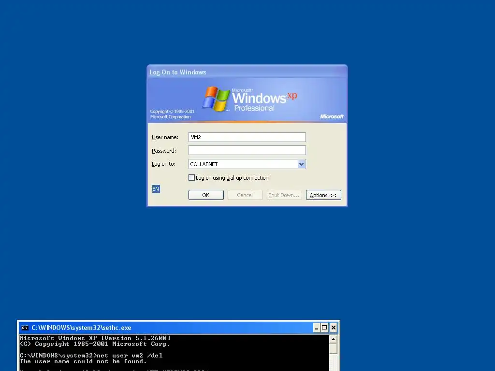Viewport: 495px width, 371px height.
Task: Click the EN language indicator
Action: [156, 189]
